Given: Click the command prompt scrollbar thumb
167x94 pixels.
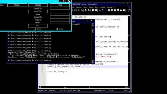Looking at the screenshot, I should point(93,31).
